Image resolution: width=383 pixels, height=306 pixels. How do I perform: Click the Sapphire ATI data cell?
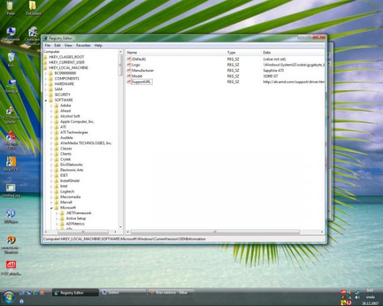point(273,70)
